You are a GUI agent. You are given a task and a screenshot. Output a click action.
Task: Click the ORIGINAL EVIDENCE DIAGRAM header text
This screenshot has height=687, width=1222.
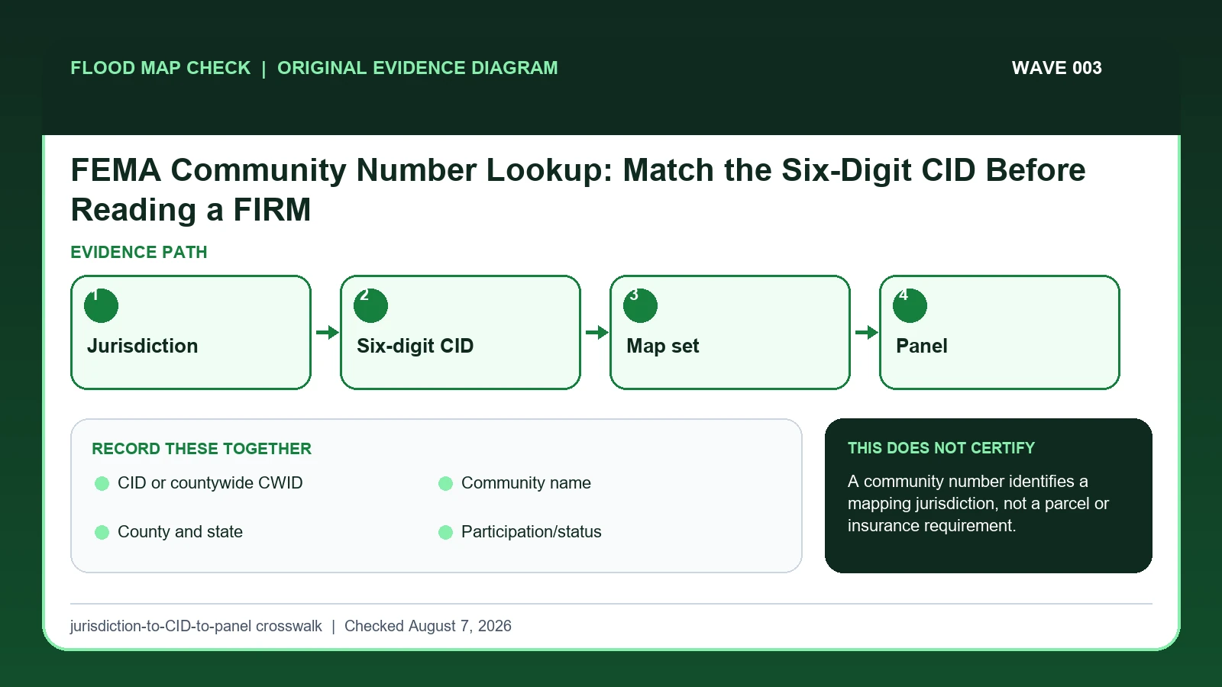(x=418, y=68)
